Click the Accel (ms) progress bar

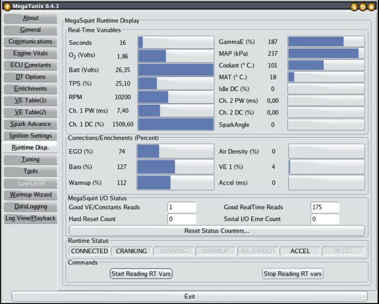326,183
